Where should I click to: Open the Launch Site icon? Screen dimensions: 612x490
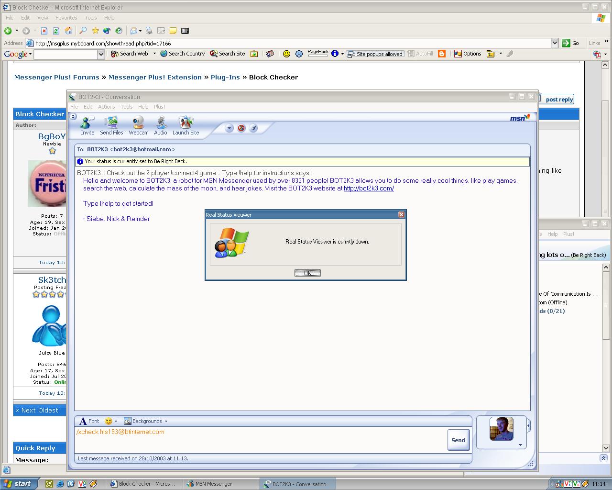click(x=186, y=123)
